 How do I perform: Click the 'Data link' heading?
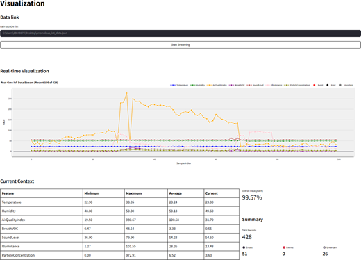[x=10, y=17]
